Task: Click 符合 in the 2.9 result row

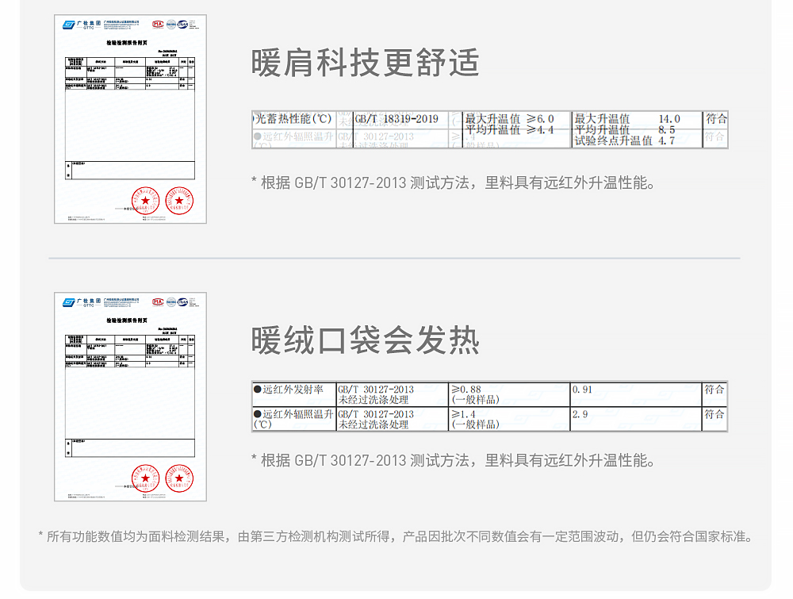Action: pos(714,414)
